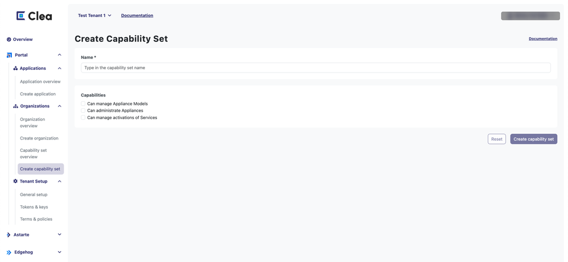
Task: Enable Can manage Appliance Models checkbox
Action: click(83, 104)
